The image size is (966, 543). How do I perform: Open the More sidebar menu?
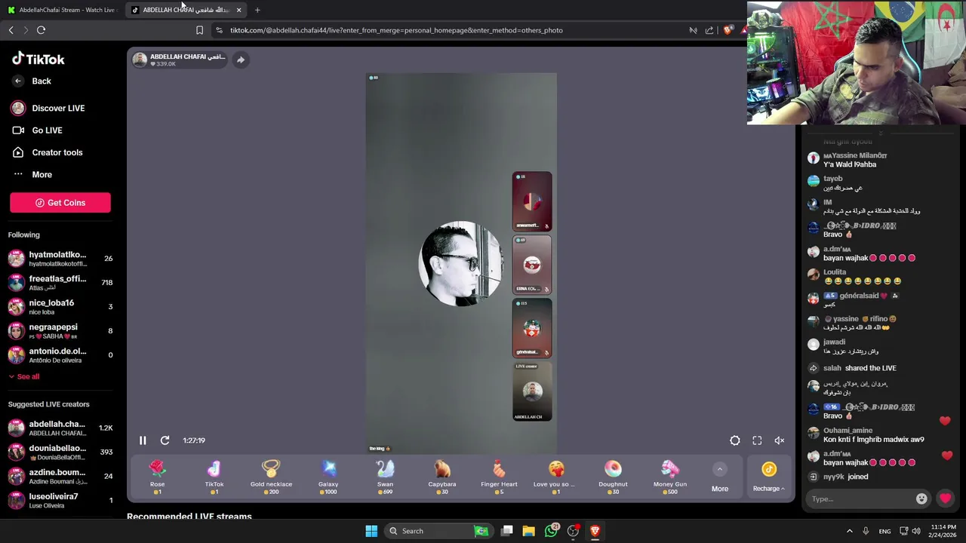click(32, 174)
